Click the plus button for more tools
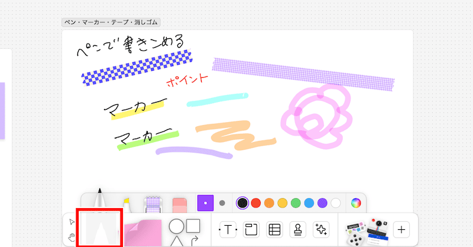The image size is (473, 247). 401,229
